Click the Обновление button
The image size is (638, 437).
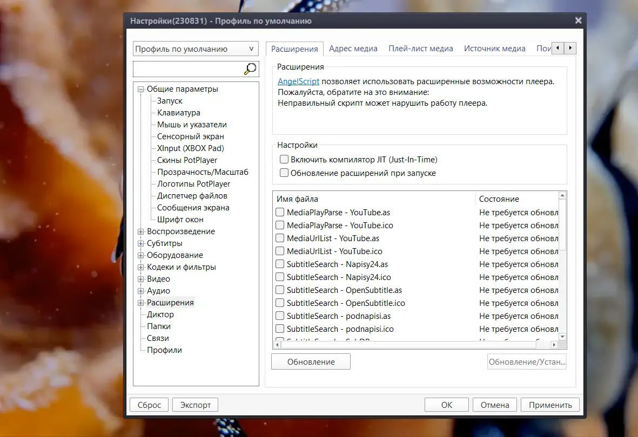point(311,362)
